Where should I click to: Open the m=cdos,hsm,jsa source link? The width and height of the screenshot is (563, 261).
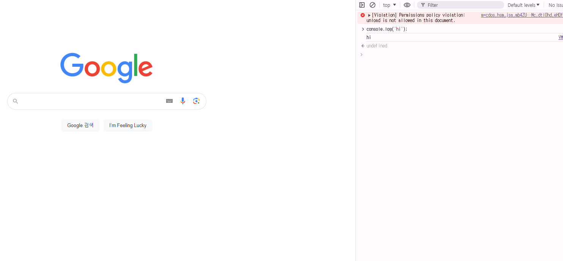[x=522, y=15]
